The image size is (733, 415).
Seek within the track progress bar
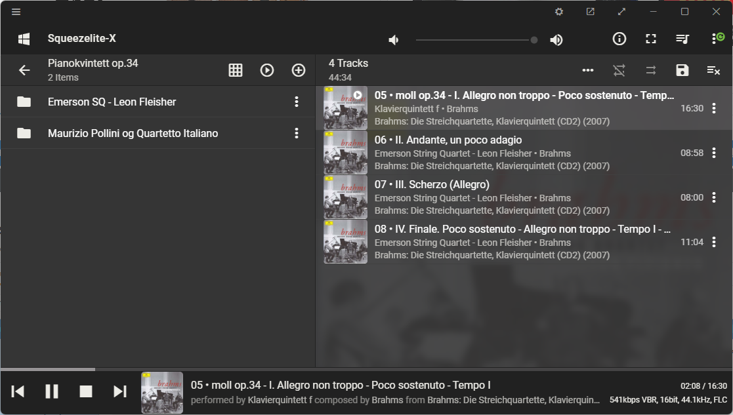pos(366,369)
